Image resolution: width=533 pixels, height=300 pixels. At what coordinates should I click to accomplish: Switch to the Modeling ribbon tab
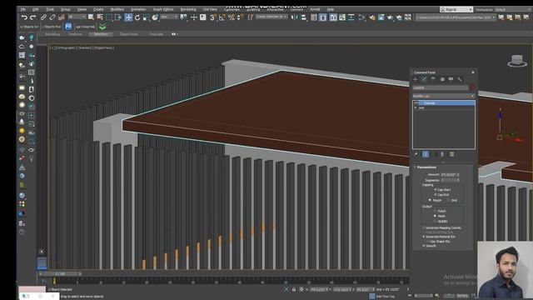coord(52,34)
